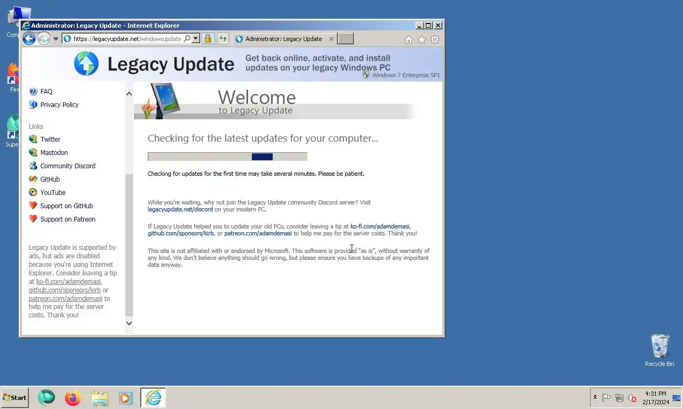Open a new blank tab
The image size is (683, 409).
coord(346,38)
